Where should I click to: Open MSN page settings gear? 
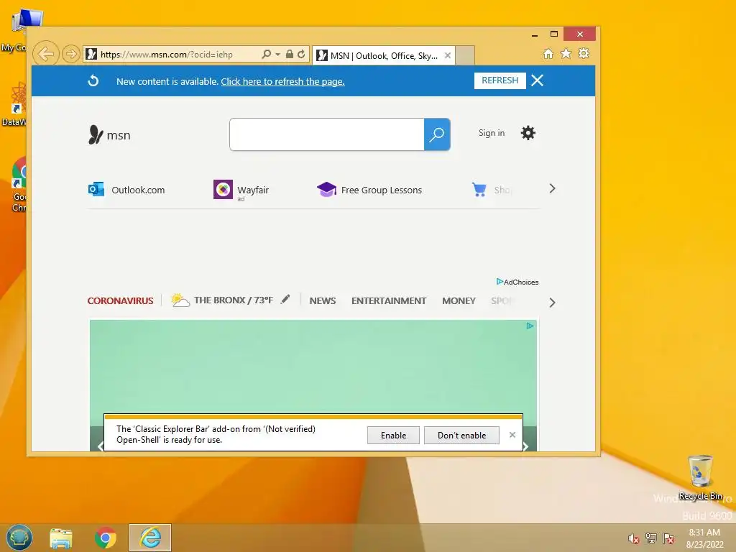[528, 133]
